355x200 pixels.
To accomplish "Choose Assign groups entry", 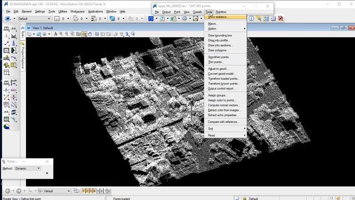I will [x=225, y=96].
